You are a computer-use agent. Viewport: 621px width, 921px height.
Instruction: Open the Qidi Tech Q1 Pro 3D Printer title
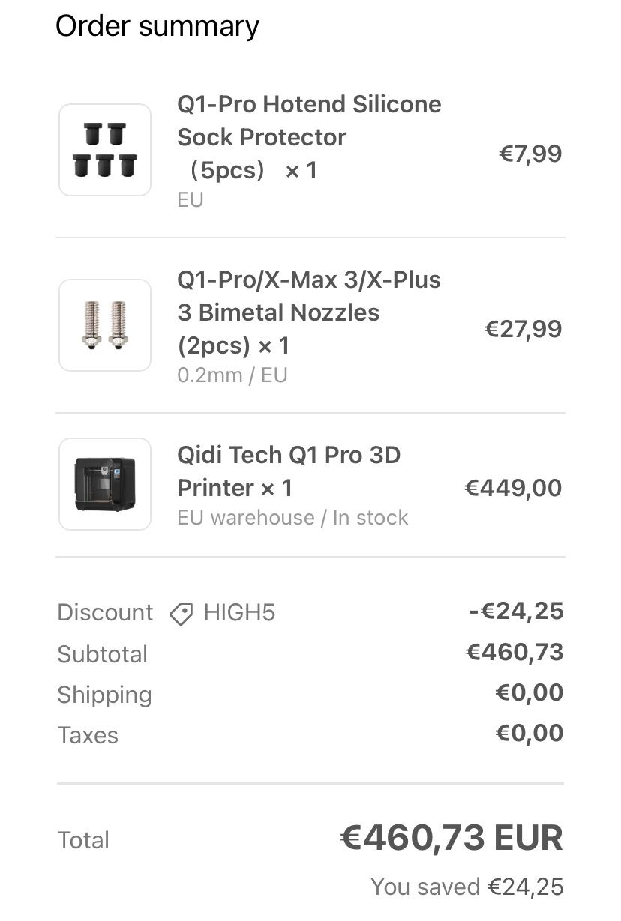[289, 471]
